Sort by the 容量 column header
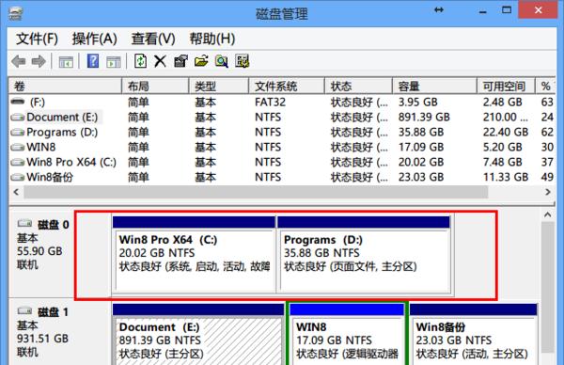 click(x=434, y=87)
